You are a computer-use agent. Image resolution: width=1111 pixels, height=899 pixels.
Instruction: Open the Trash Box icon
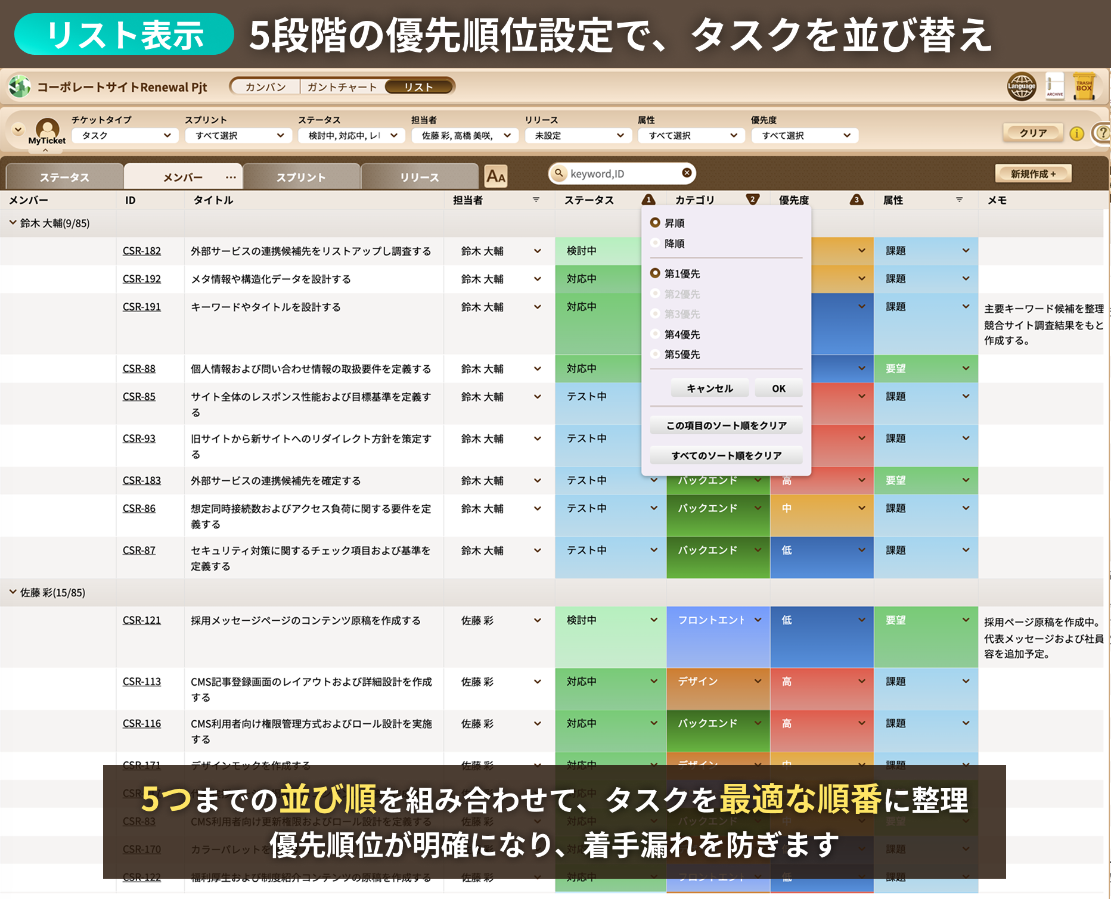(1084, 87)
